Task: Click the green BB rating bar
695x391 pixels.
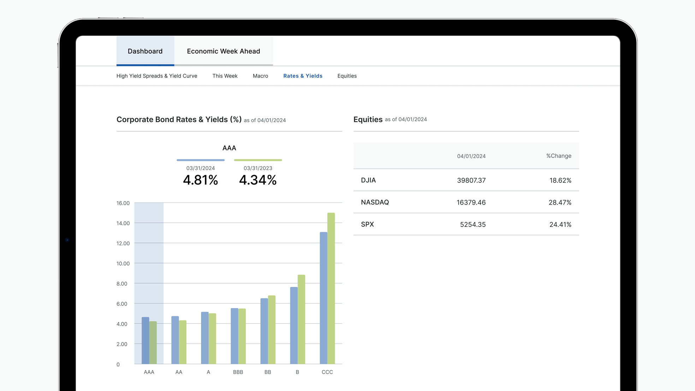Action: pyautogui.click(x=272, y=330)
